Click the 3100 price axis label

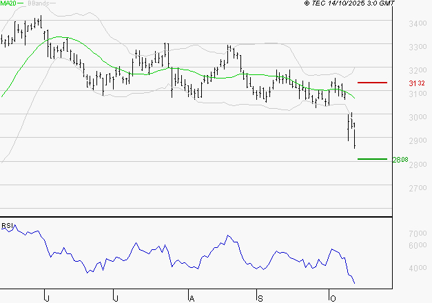point(418,94)
